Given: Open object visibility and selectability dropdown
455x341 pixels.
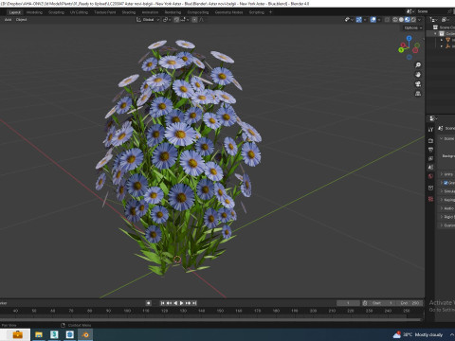Looking at the screenshot, I should coord(349,20).
